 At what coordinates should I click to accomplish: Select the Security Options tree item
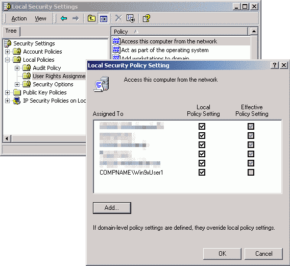[53, 84]
